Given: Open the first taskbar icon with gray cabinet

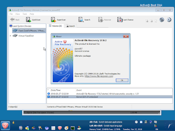Looking at the screenshot, I should tap(21, 128).
